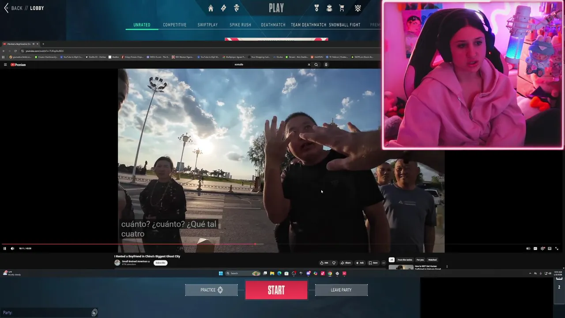The height and width of the screenshot is (318, 565).
Task: Click the YouTube search magnifier button
Action: [316, 64]
